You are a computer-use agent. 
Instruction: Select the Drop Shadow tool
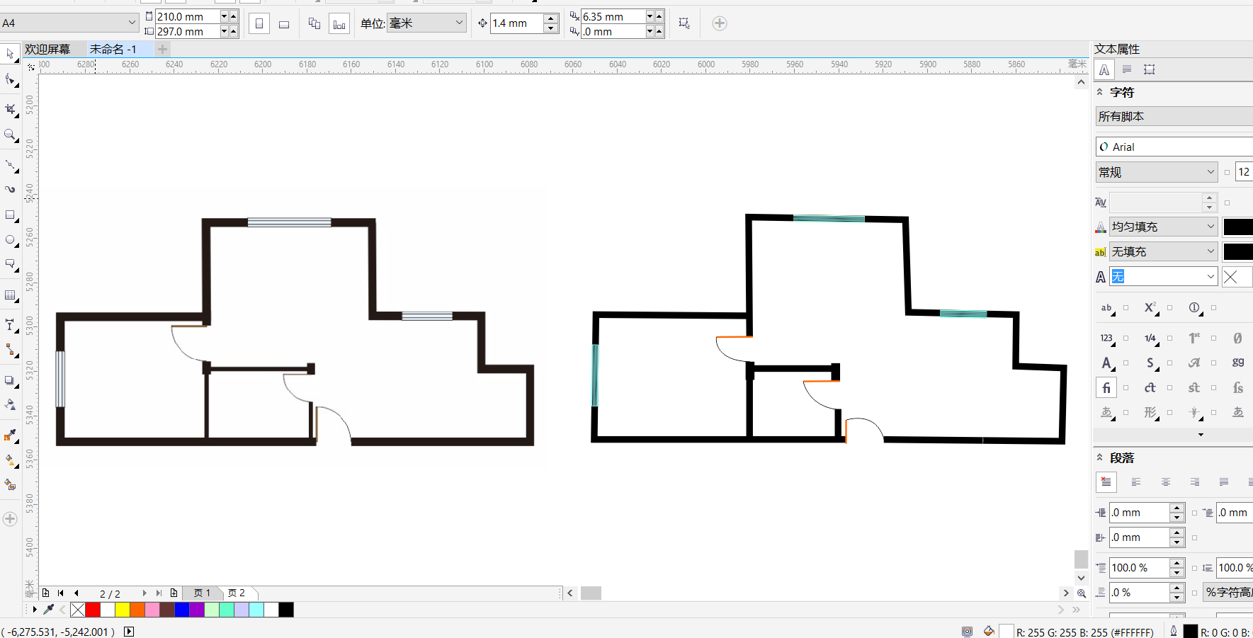click(10, 380)
